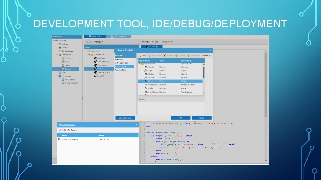Select the highlighted AString row

[x=170, y=81]
